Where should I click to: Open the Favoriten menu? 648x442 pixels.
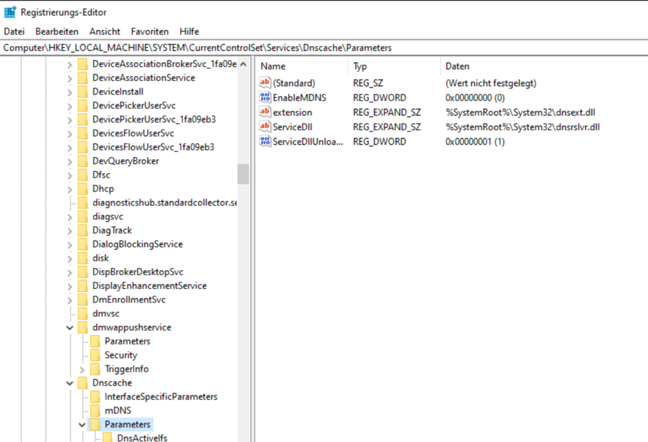[x=150, y=31]
